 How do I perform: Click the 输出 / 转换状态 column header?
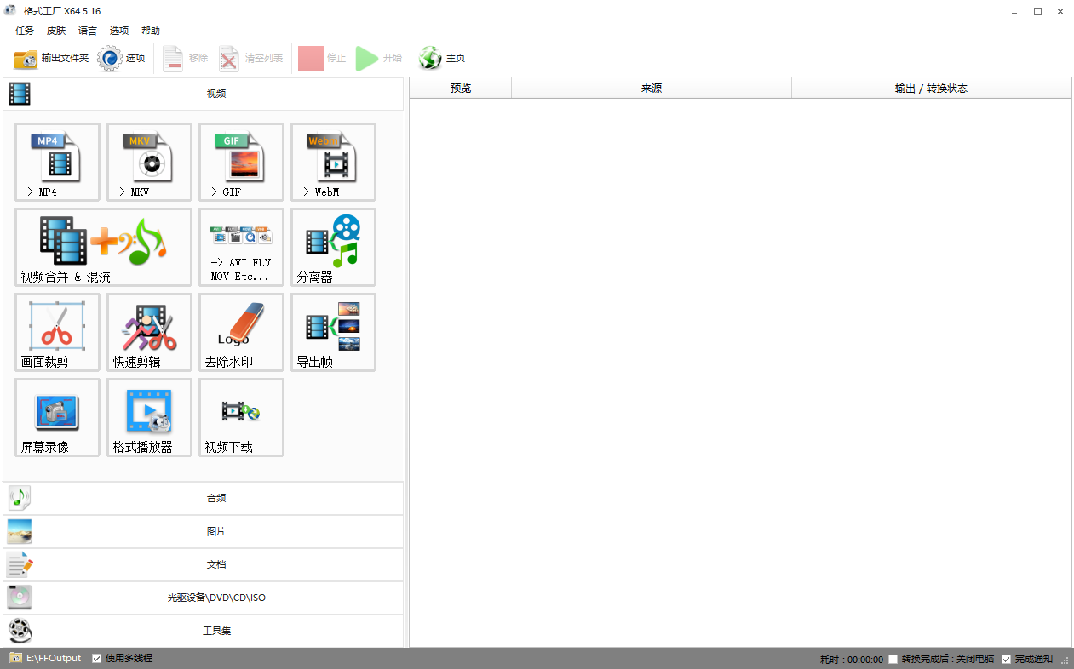(x=932, y=88)
